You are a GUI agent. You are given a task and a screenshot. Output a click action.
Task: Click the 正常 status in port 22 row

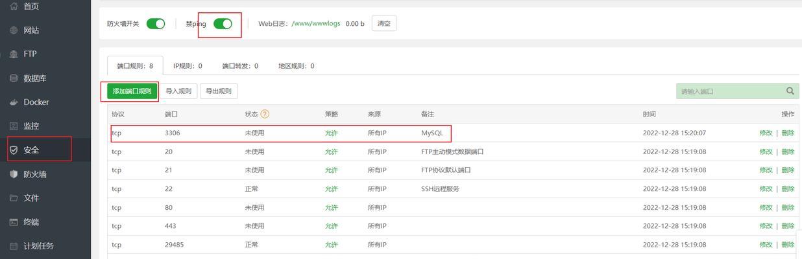pyautogui.click(x=252, y=189)
